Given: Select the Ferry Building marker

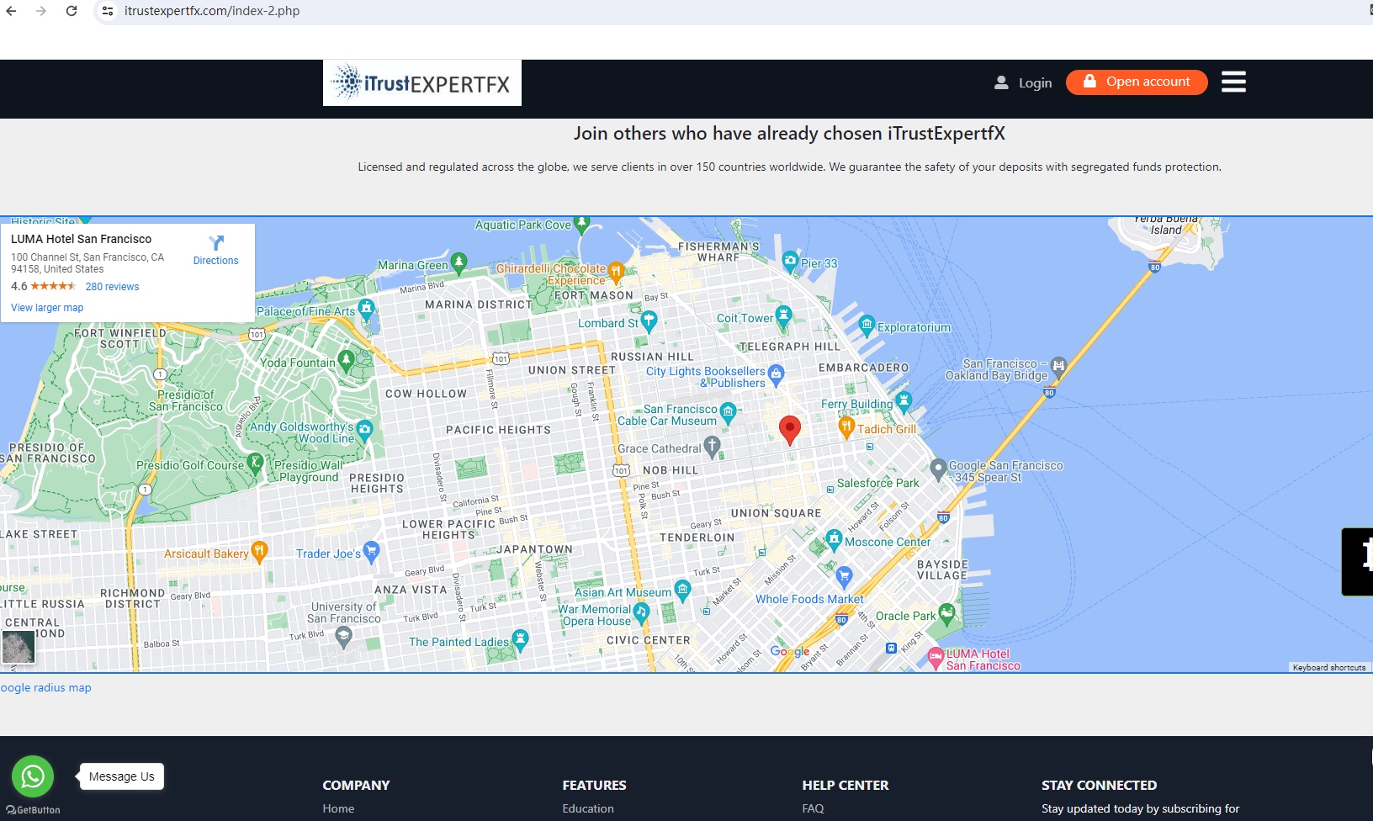Looking at the screenshot, I should (x=904, y=401).
